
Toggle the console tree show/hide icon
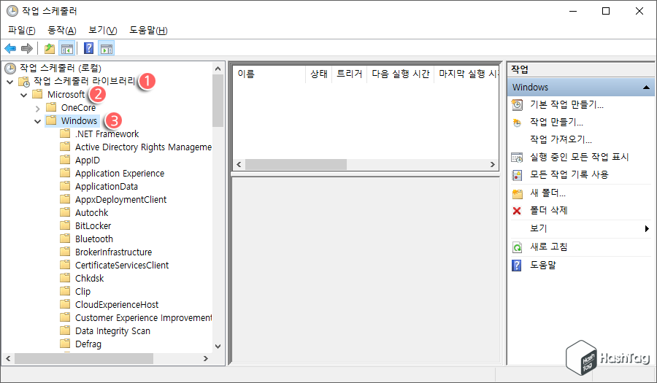tap(66, 49)
